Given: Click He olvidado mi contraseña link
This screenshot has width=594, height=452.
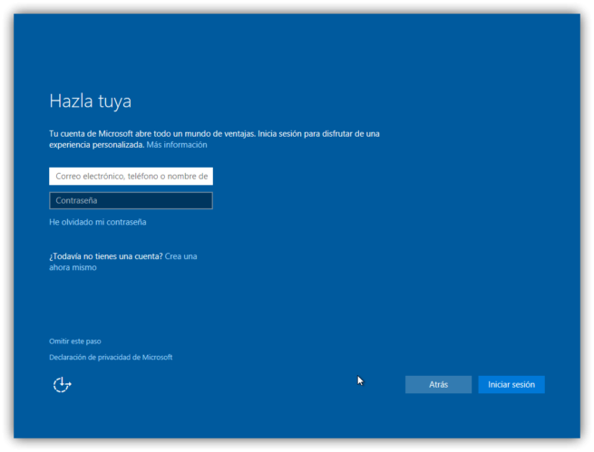Looking at the screenshot, I should [97, 222].
